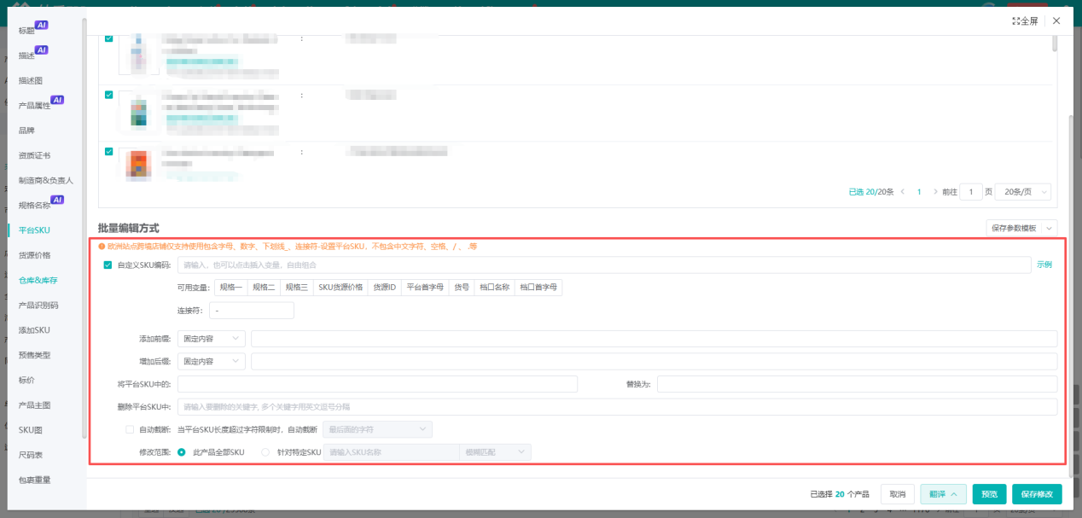This screenshot has width=1082, height=518.
Task: Insert the 平台首字母 variable
Action: point(424,288)
